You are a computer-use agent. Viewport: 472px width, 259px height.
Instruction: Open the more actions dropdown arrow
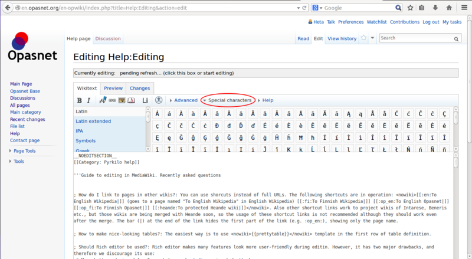click(372, 38)
